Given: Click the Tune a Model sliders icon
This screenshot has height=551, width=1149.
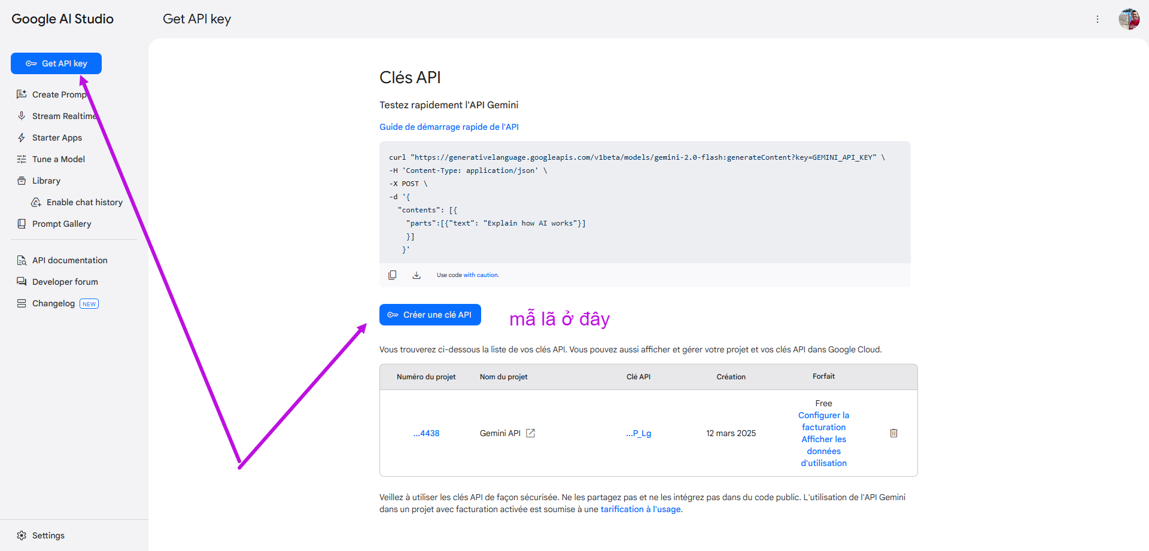Looking at the screenshot, I should 22,159.
